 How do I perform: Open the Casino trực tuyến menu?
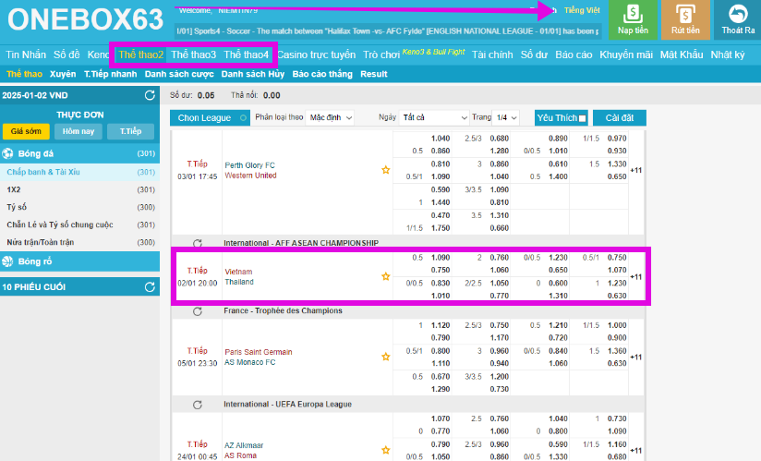pos(317,55)
